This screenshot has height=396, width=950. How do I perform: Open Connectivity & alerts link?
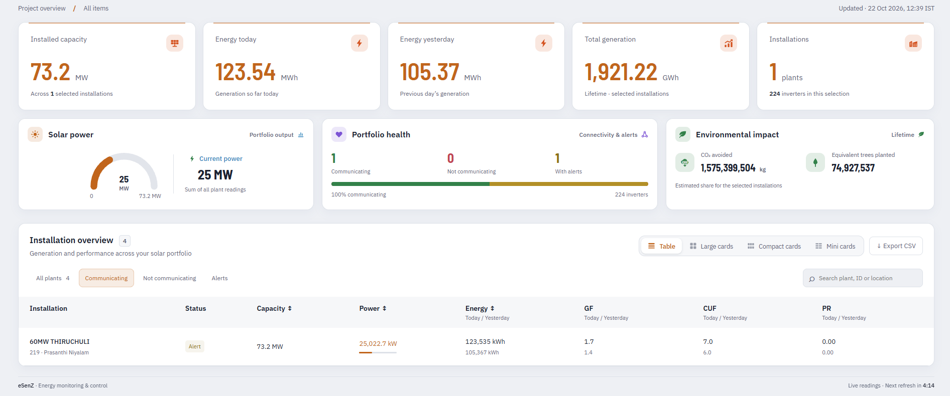[x=614, y=135]
